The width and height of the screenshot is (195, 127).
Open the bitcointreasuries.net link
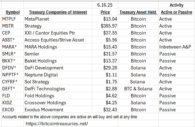57,124
